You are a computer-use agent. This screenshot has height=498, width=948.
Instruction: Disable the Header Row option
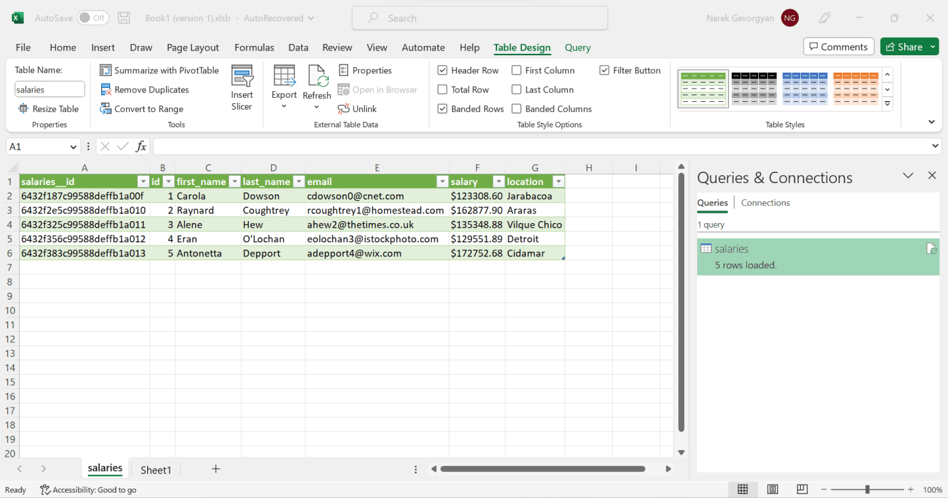point(443,70)
